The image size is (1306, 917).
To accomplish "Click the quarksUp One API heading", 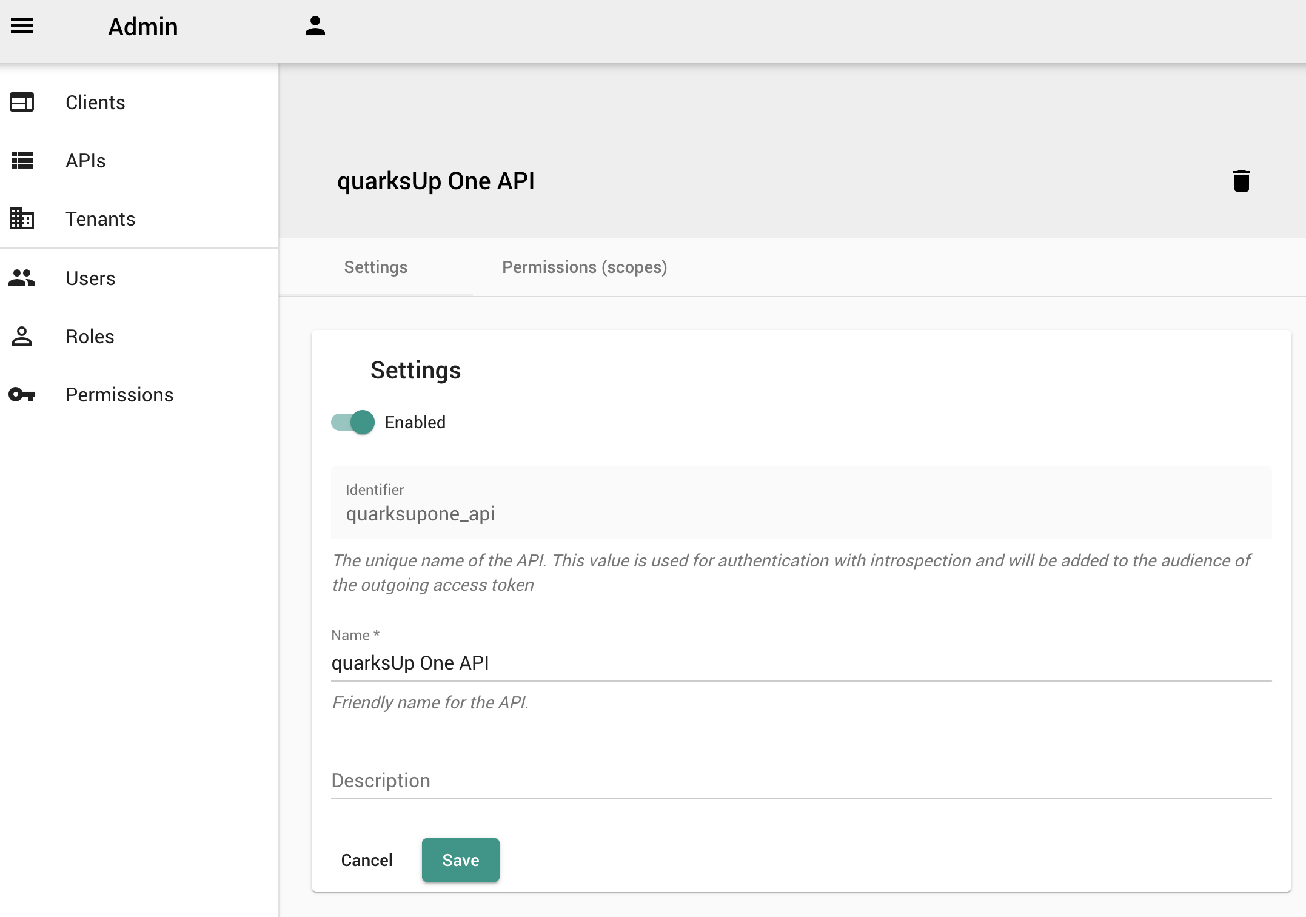I will point(436,181).
